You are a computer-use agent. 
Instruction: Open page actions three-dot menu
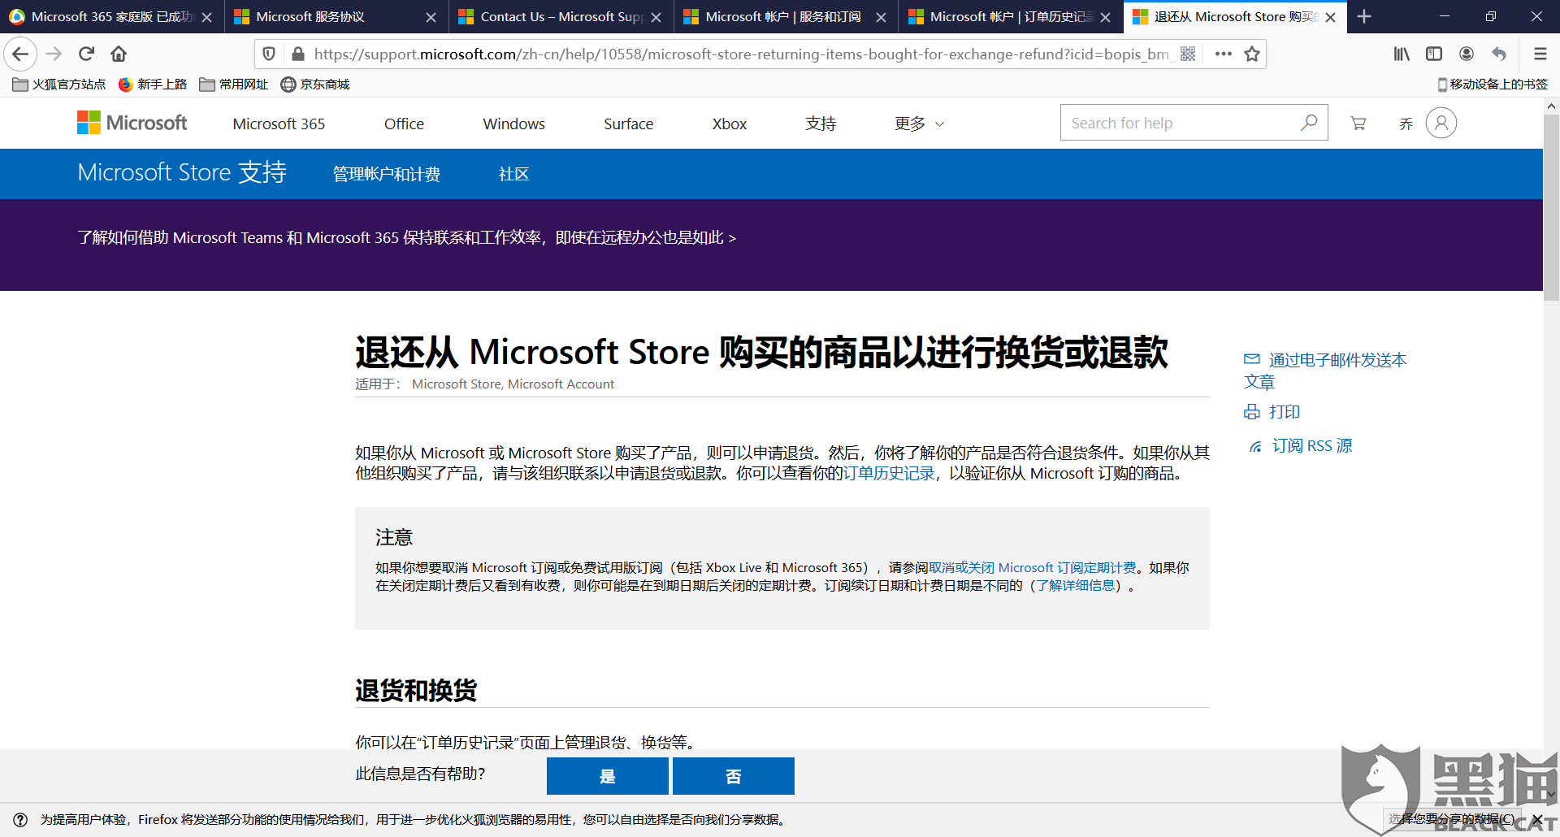coord(1224,54)
